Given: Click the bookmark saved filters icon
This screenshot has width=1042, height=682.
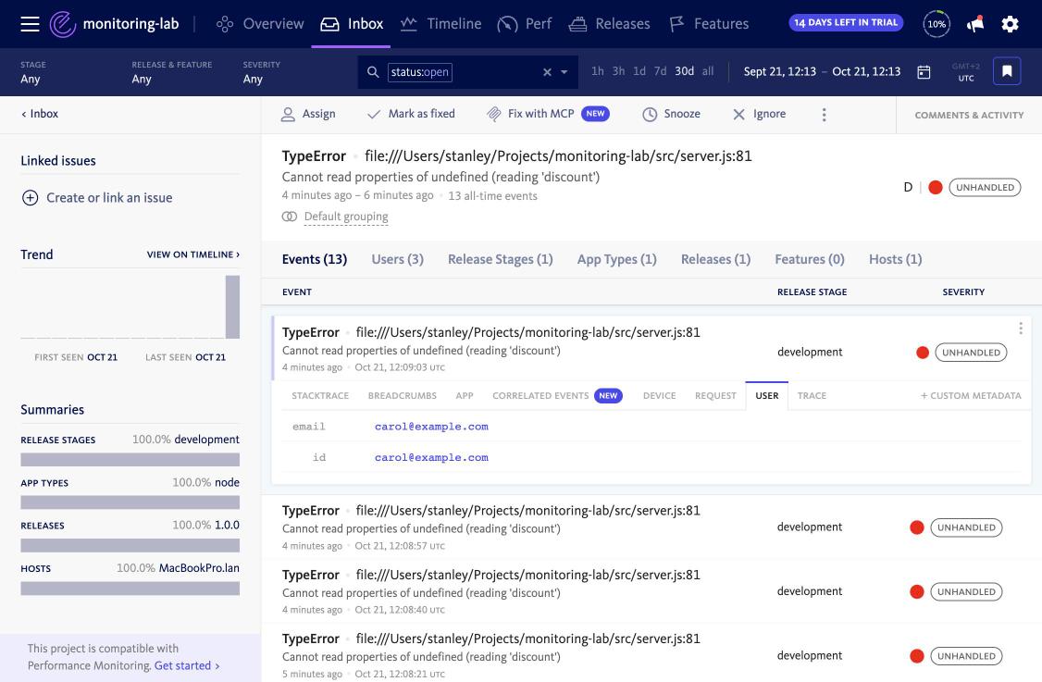Looking at the screenshot, I should pos(1007,71).
